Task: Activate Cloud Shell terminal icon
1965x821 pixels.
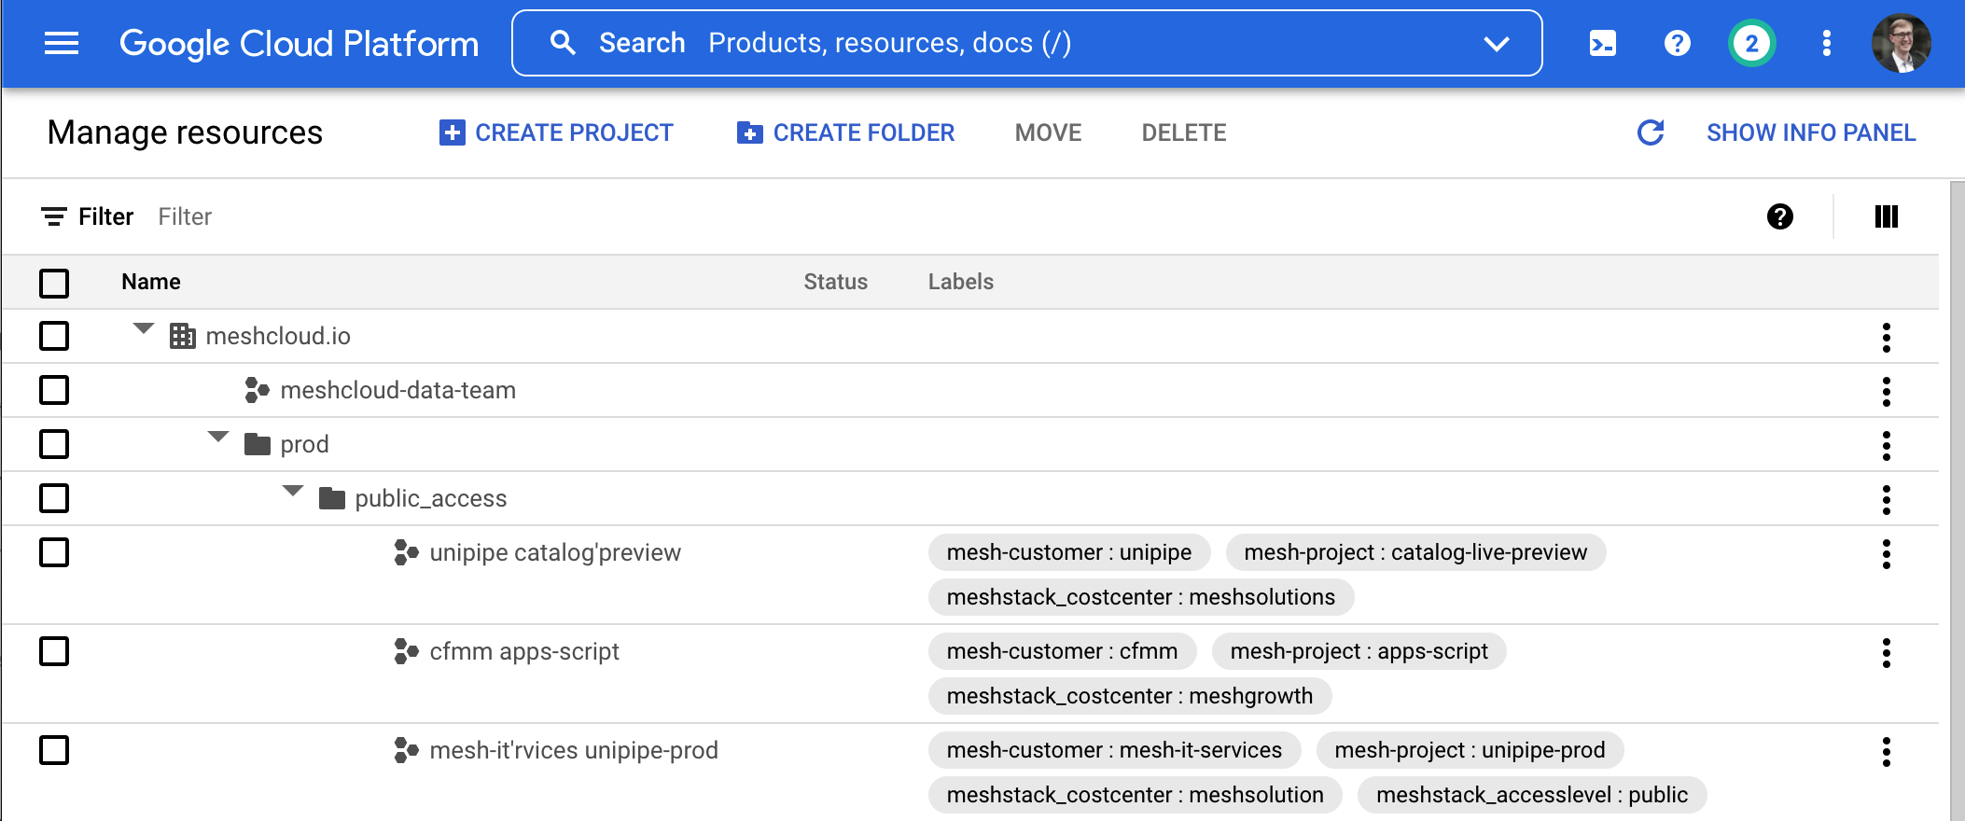Action: pyautogui.click(x=1603, y=43)
